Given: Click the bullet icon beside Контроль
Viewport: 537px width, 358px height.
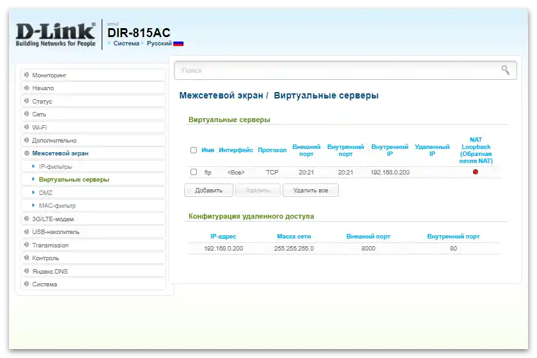Looking at the screenshot, I should [27, 258].
